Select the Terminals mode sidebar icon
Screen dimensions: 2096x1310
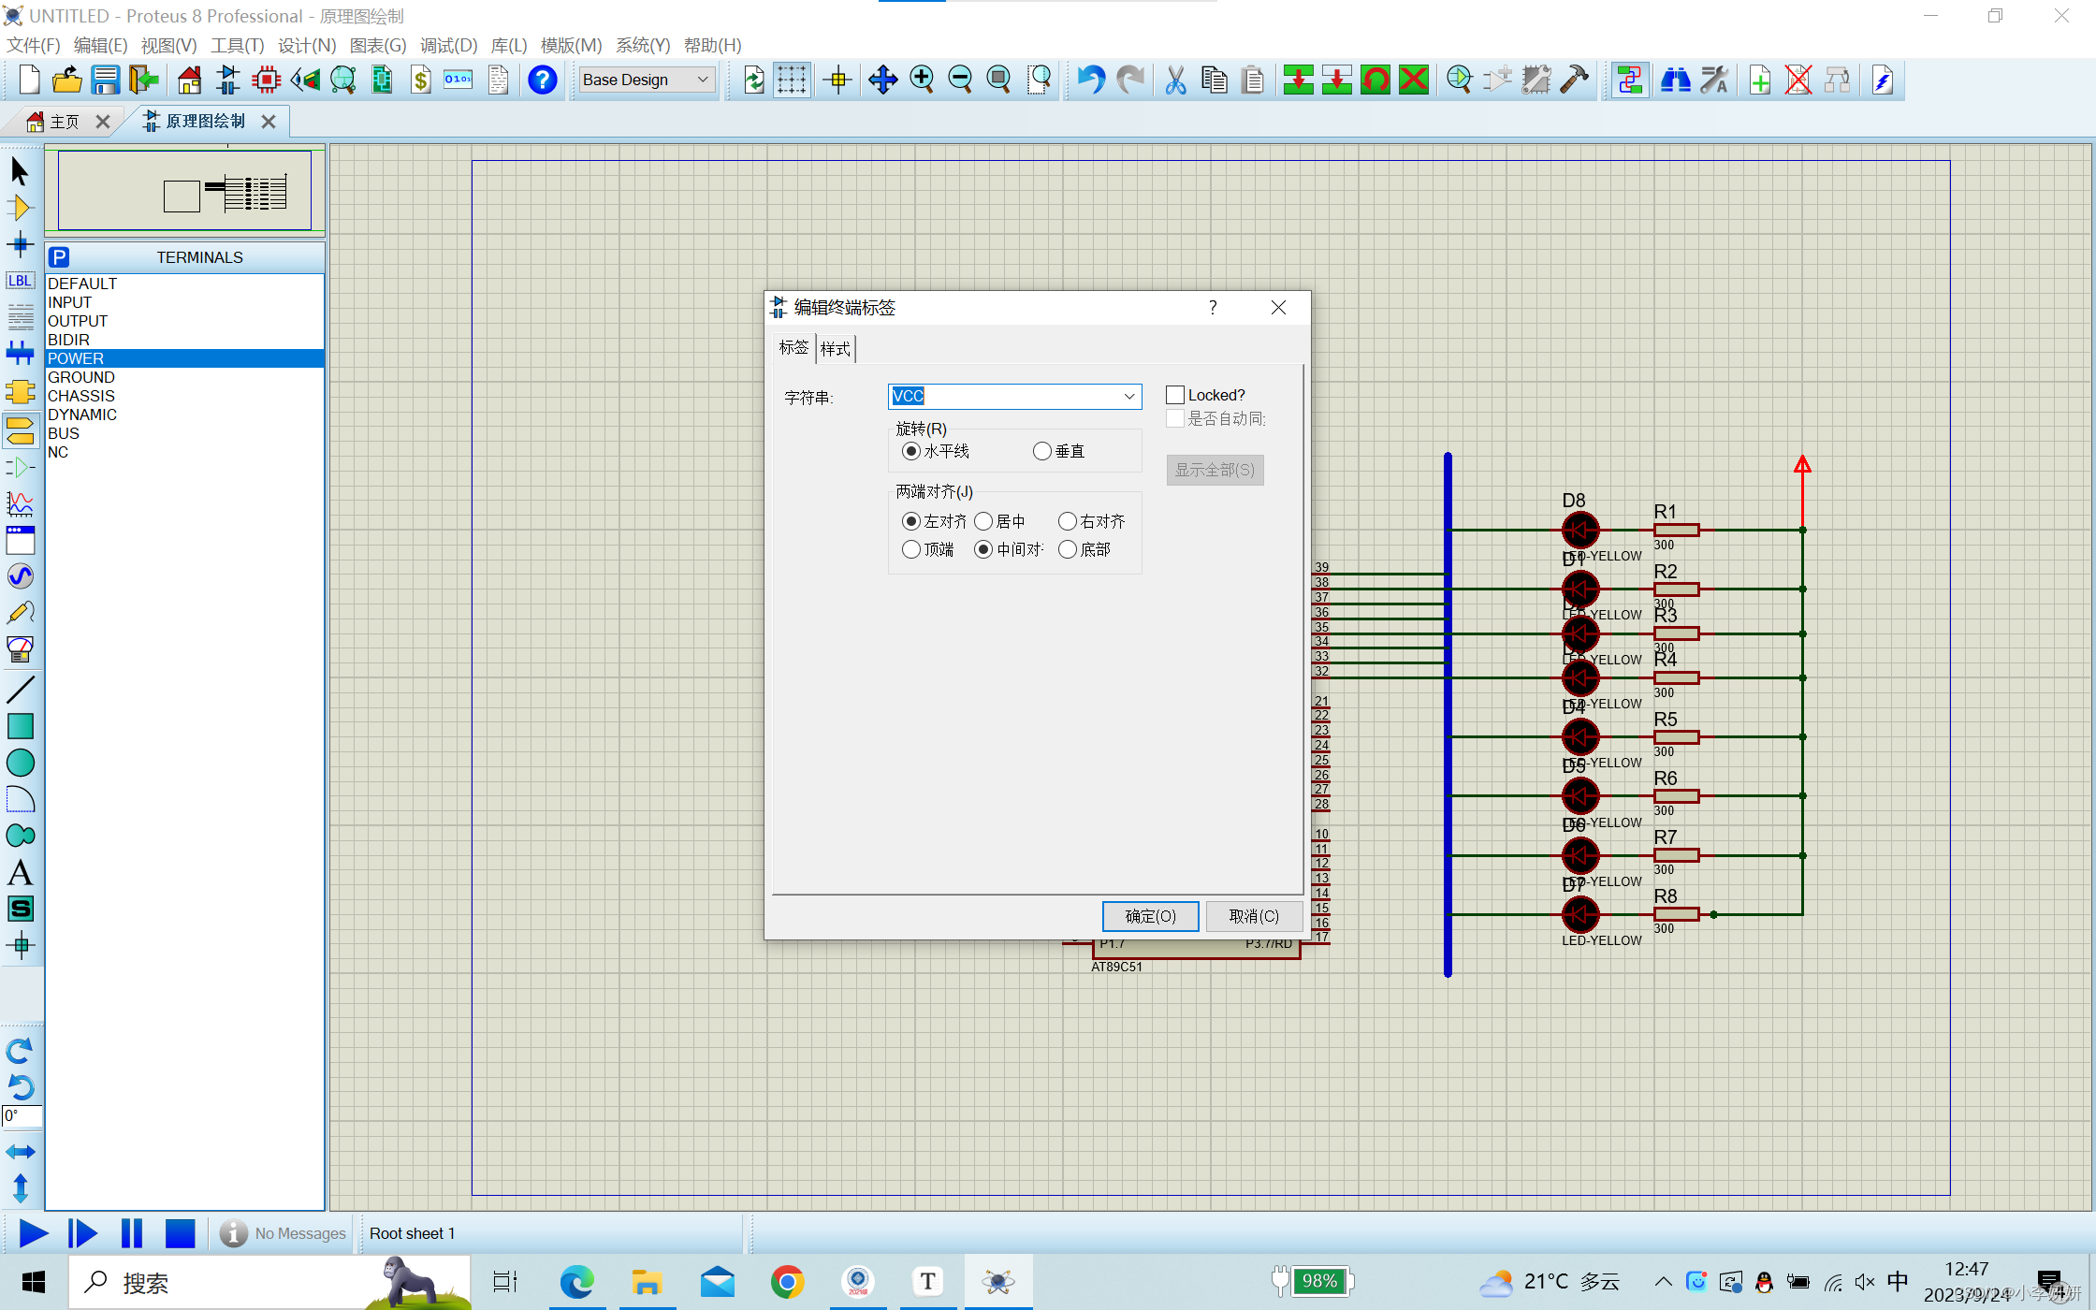point(20,430)
